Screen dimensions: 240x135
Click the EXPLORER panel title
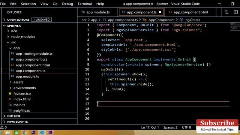point(14,12)
